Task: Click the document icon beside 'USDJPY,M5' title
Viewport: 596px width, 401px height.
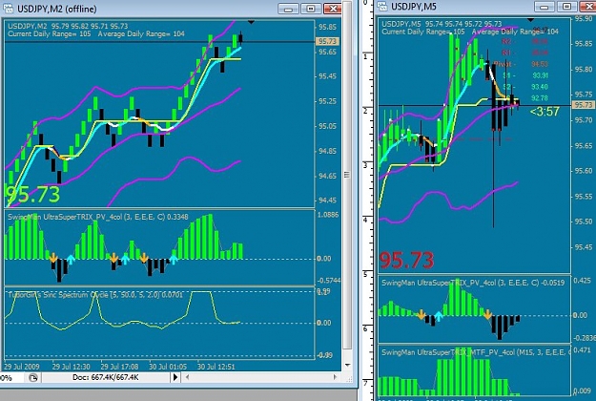Action: point(382,6)
